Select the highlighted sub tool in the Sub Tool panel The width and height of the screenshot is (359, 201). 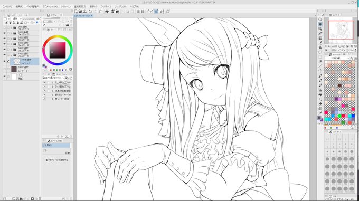pyautogui.click(x=56, y=145)
